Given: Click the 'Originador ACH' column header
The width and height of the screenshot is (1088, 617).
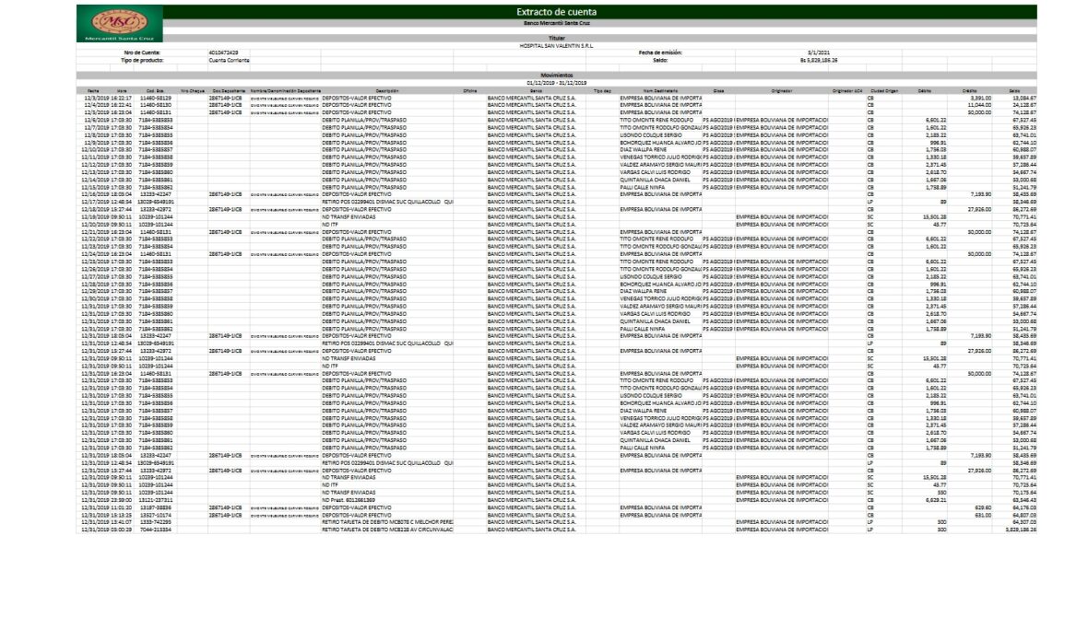Looking at the screenshot, I should point(847,91).
